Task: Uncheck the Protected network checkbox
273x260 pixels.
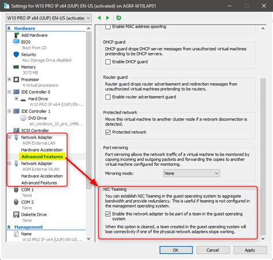Action: tap(108, 132)
